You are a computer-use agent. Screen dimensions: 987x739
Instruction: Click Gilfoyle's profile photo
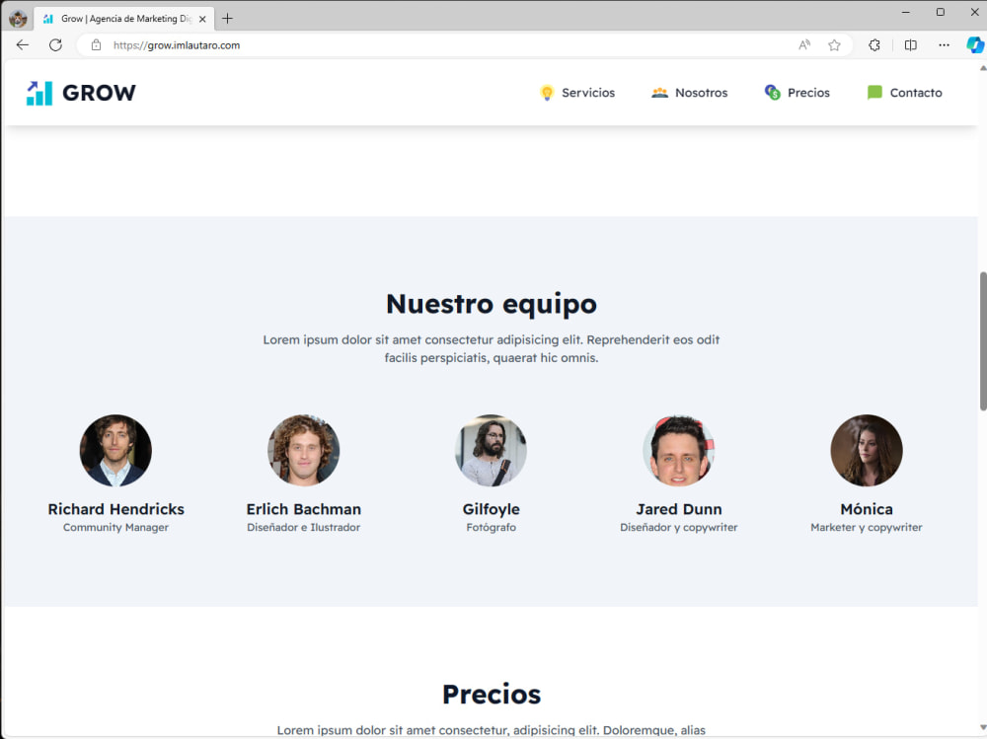point(491,450)
